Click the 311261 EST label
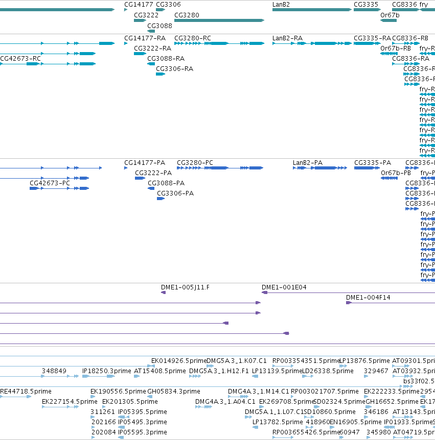The width and height of the screenshot is (435, 440). (103, 411)
